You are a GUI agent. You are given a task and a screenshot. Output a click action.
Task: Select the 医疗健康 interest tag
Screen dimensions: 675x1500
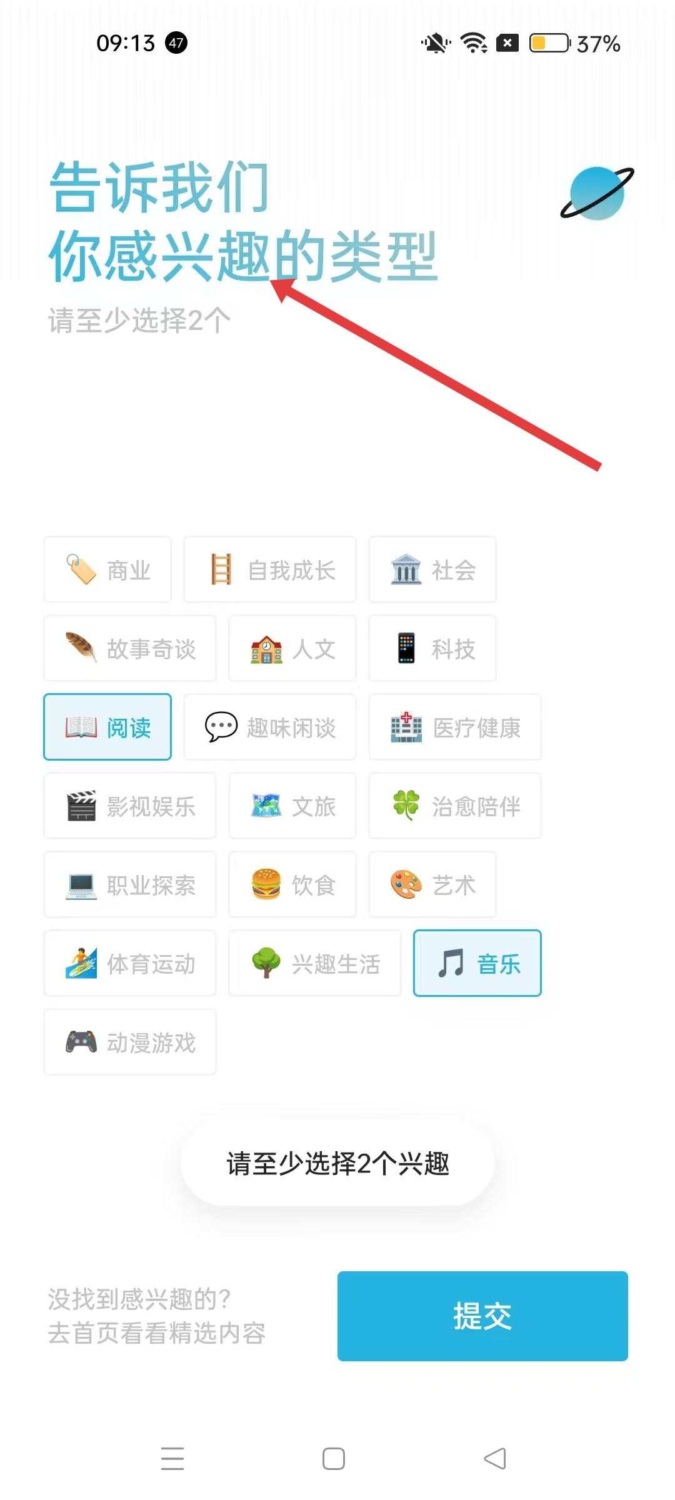455,727
